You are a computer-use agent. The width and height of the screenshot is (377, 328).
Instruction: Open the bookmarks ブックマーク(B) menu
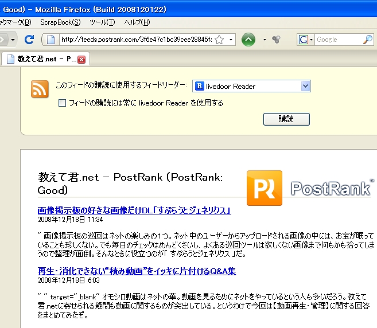coord(15,22)
